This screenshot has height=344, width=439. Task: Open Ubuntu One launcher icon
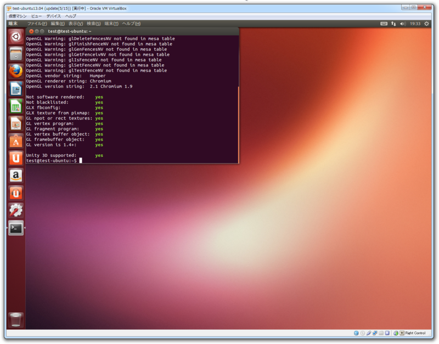click(x=16, y=158)
